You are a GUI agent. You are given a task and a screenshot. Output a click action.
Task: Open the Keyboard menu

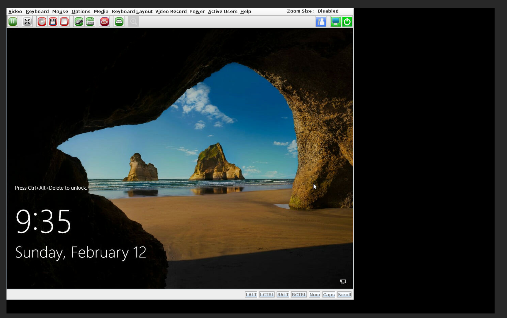click(x=37, y=11)
